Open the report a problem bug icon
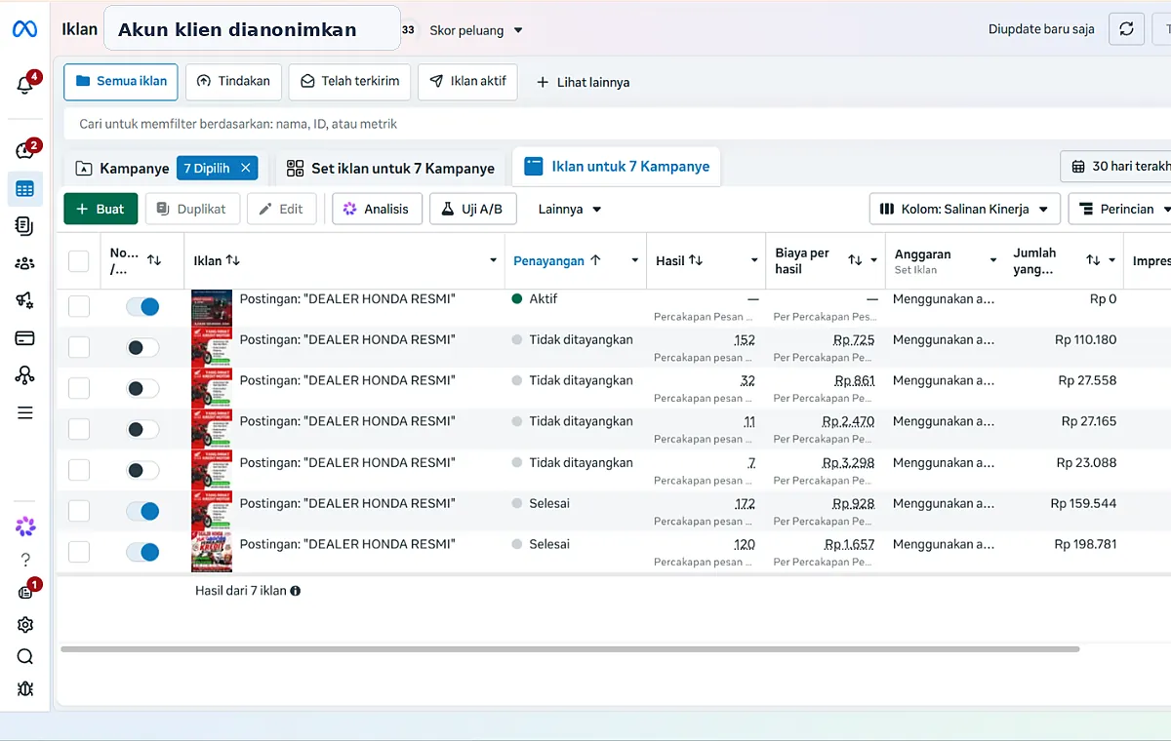The width and height of the screenshot is (1171, 741). pos(25,688)
